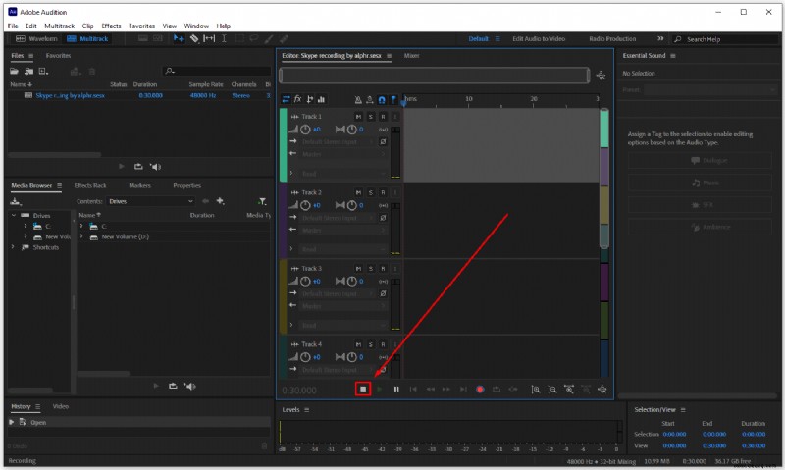
Task: Open the Contents Drives dropdown
Action: pos(151,201)
